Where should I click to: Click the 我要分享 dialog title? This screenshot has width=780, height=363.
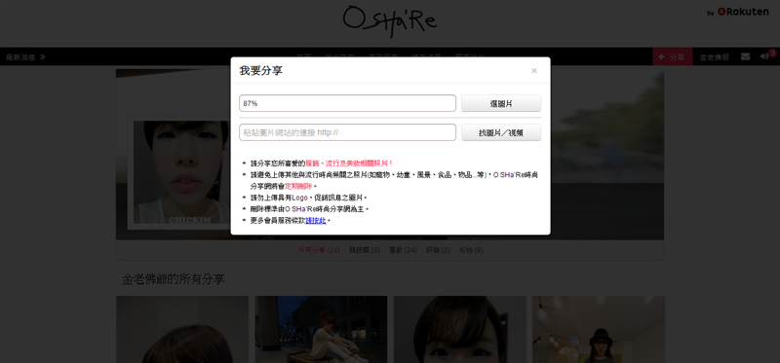(260, 70)
